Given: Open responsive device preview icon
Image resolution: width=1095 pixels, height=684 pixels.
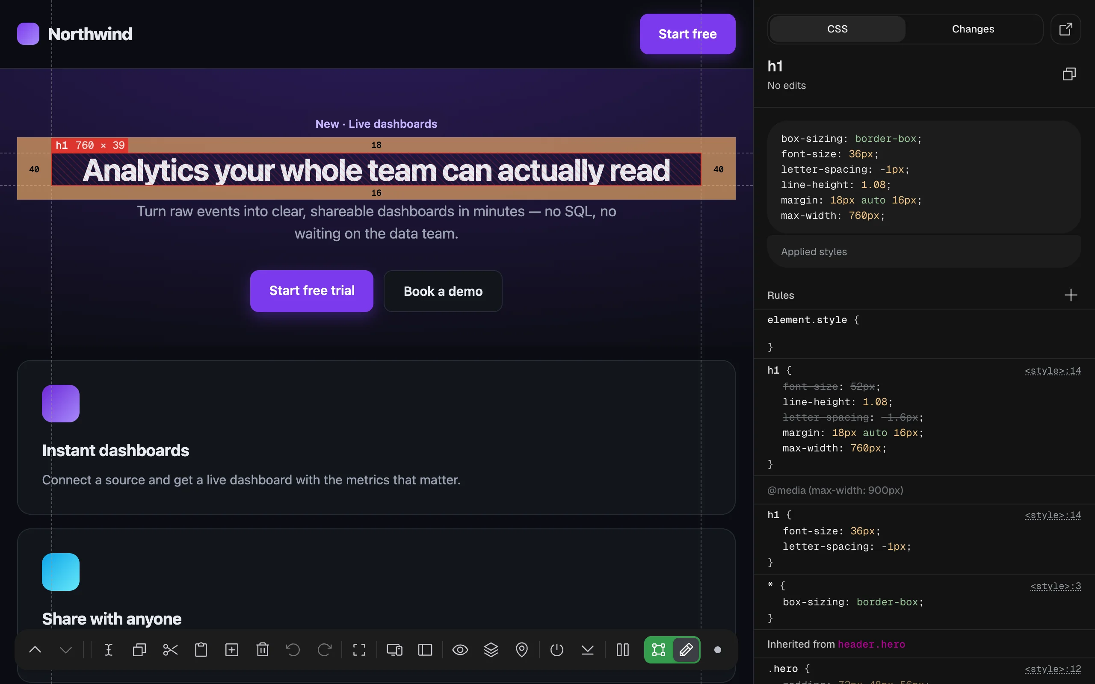Looking at the screenshot, I should click(x=394, y=650).
